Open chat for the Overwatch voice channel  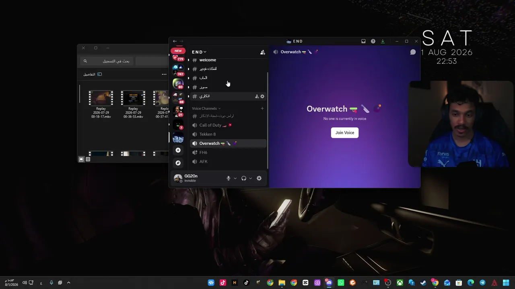(413, 52)
